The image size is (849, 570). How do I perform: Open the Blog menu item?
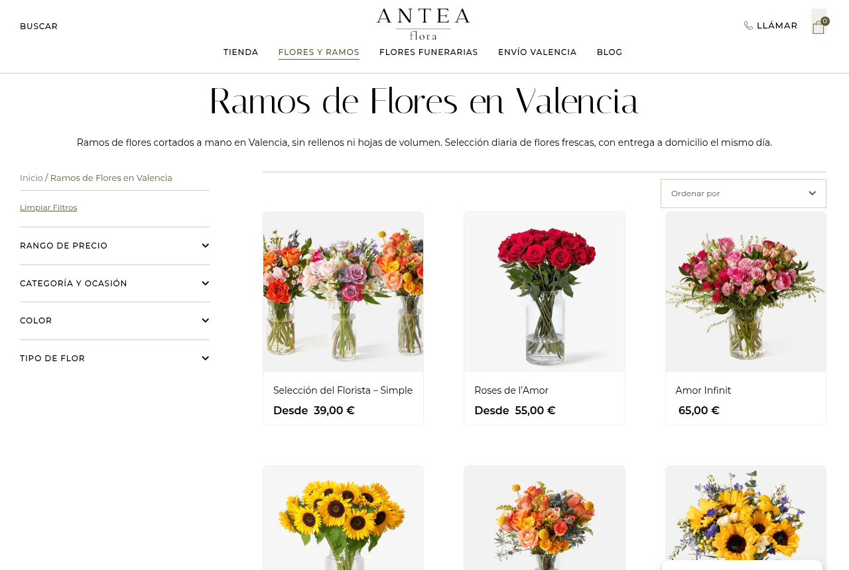click(610, 52)
